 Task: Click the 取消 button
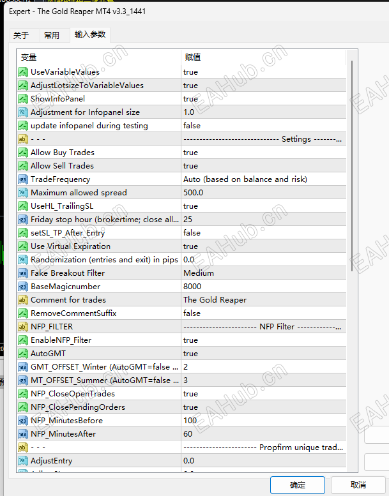click(x=358, y=485)
